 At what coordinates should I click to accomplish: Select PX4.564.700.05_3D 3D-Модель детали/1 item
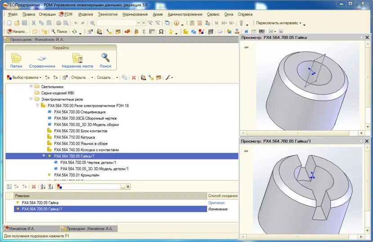[x=94, y=169]
